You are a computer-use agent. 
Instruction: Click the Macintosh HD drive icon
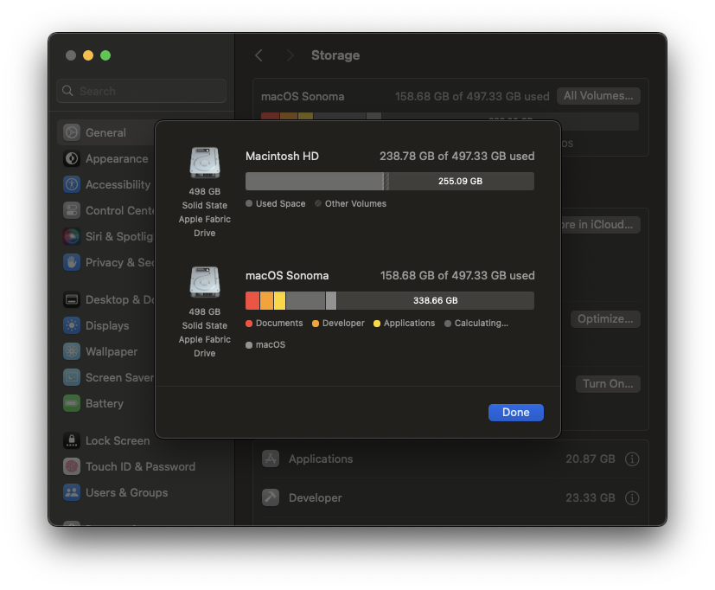[205, 164]
